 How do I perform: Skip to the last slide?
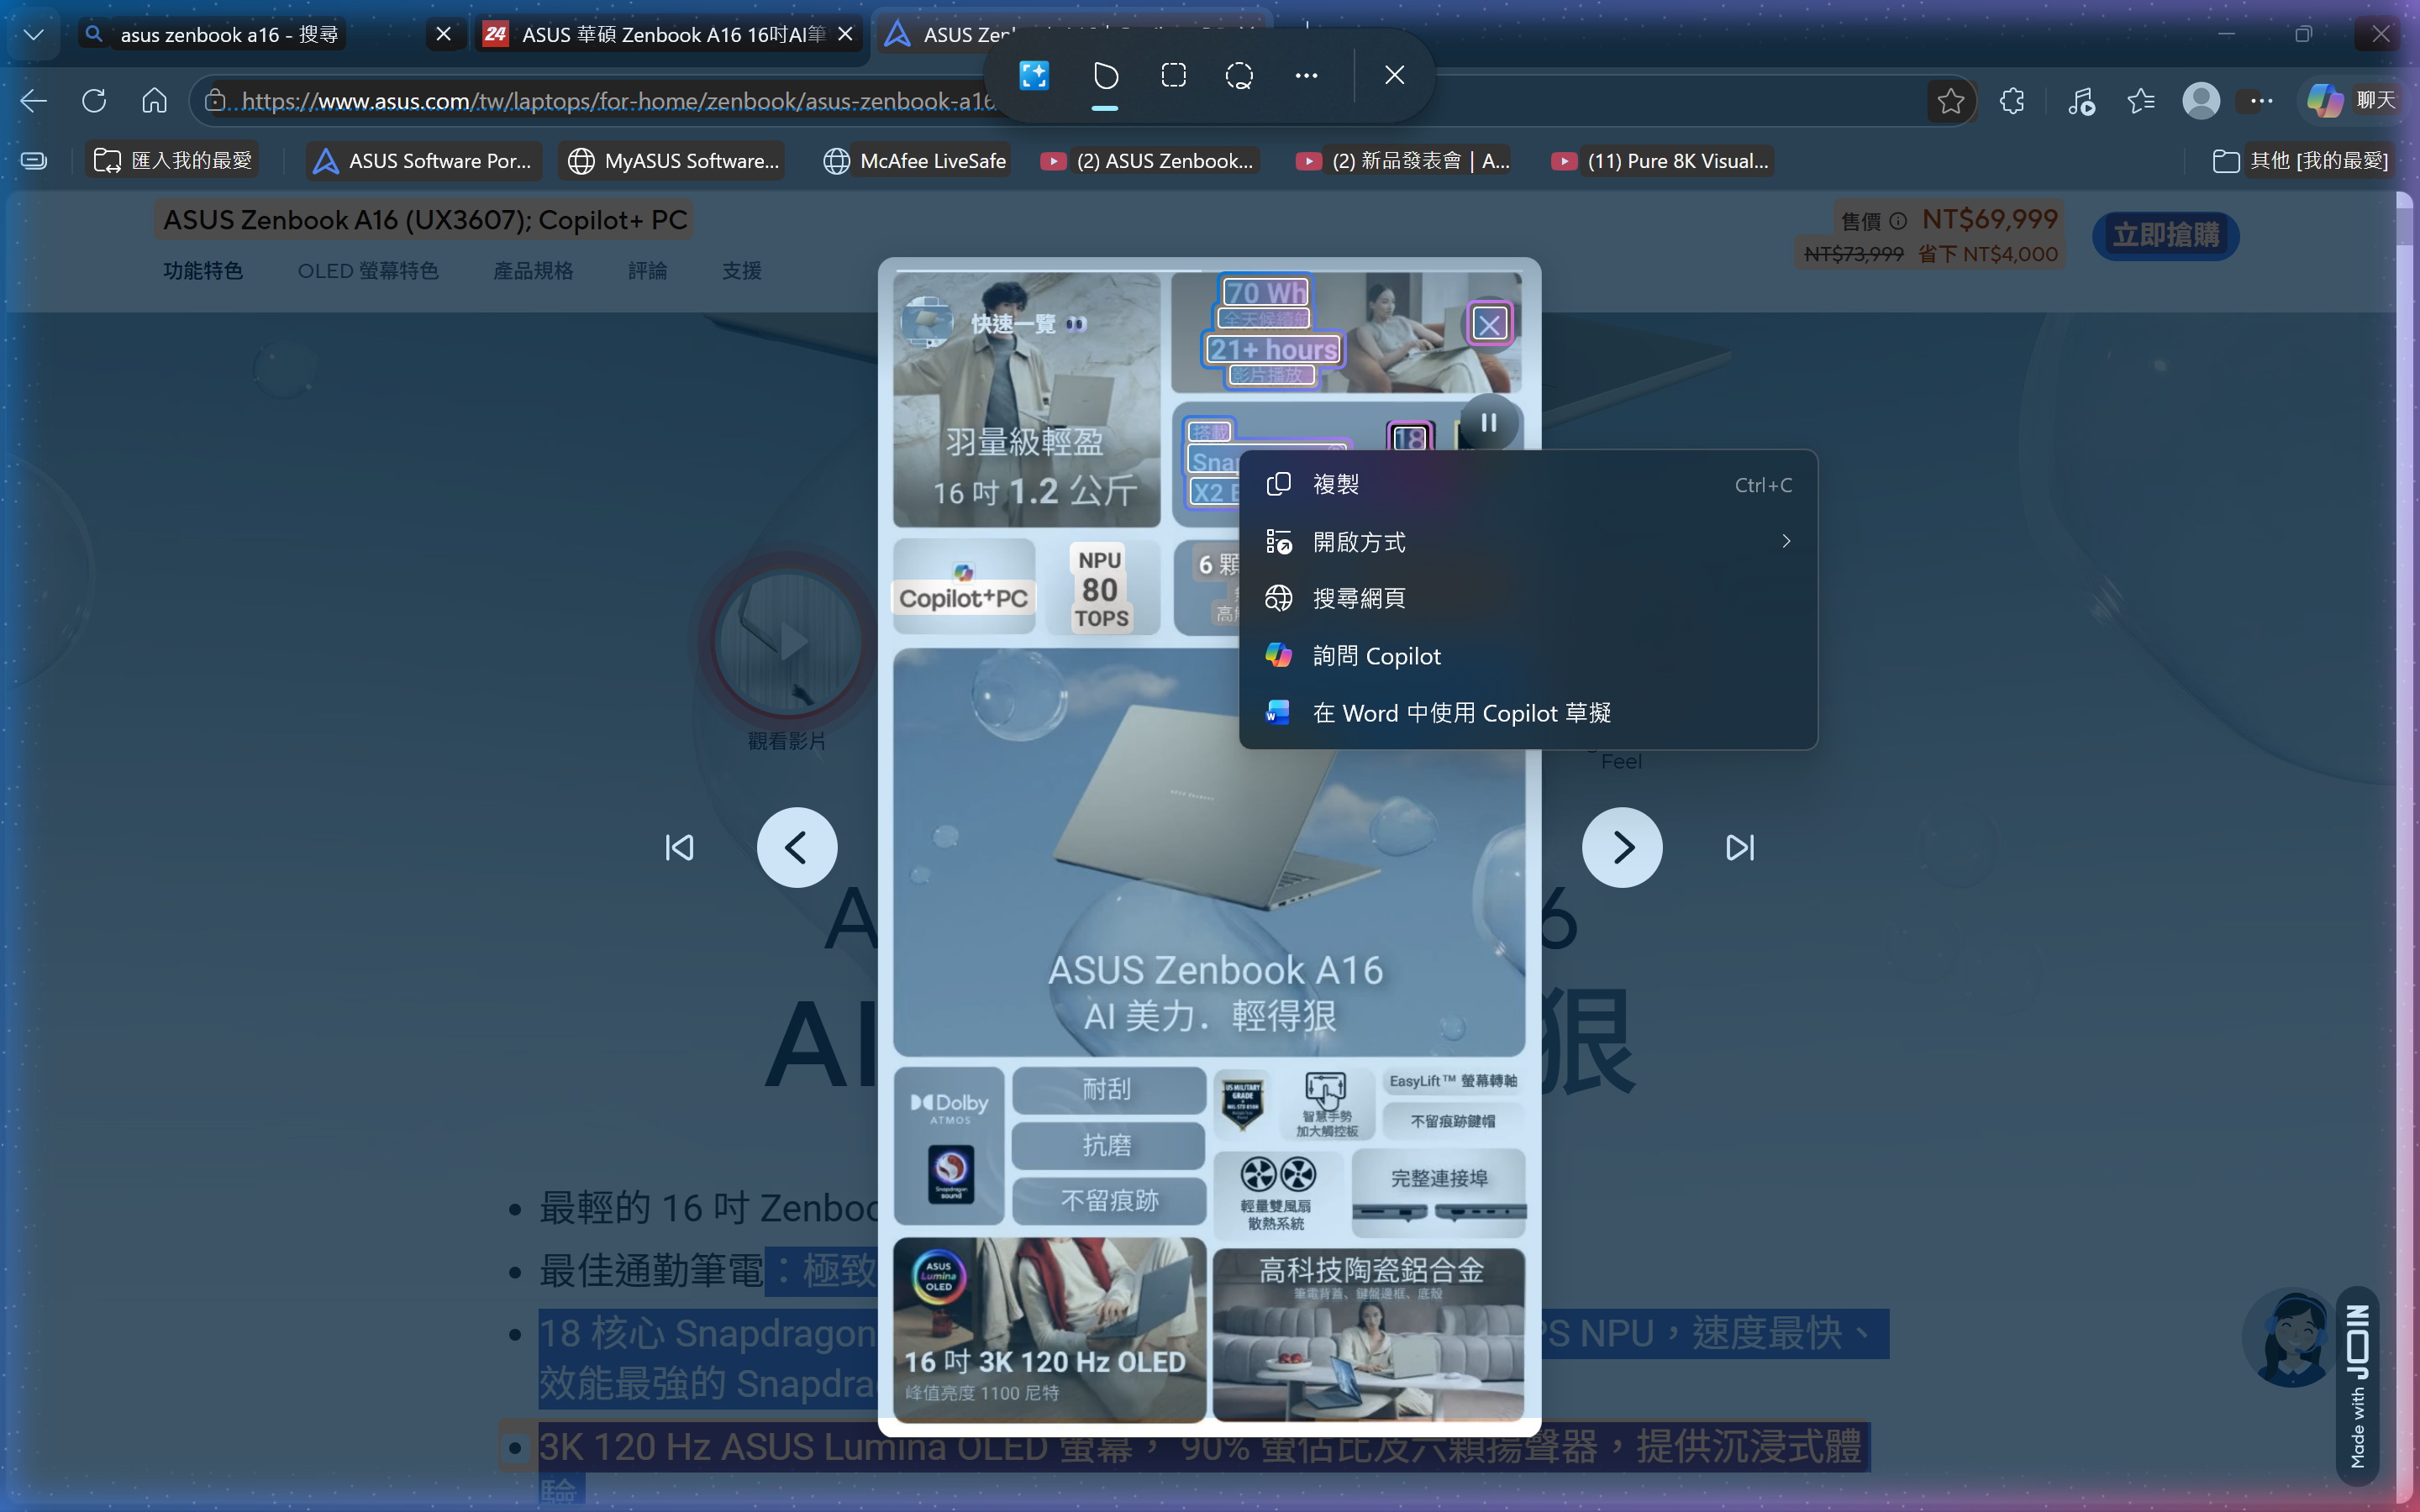(1739, 848)
